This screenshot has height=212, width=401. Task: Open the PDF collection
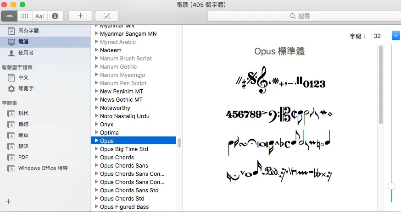(45, 157)
